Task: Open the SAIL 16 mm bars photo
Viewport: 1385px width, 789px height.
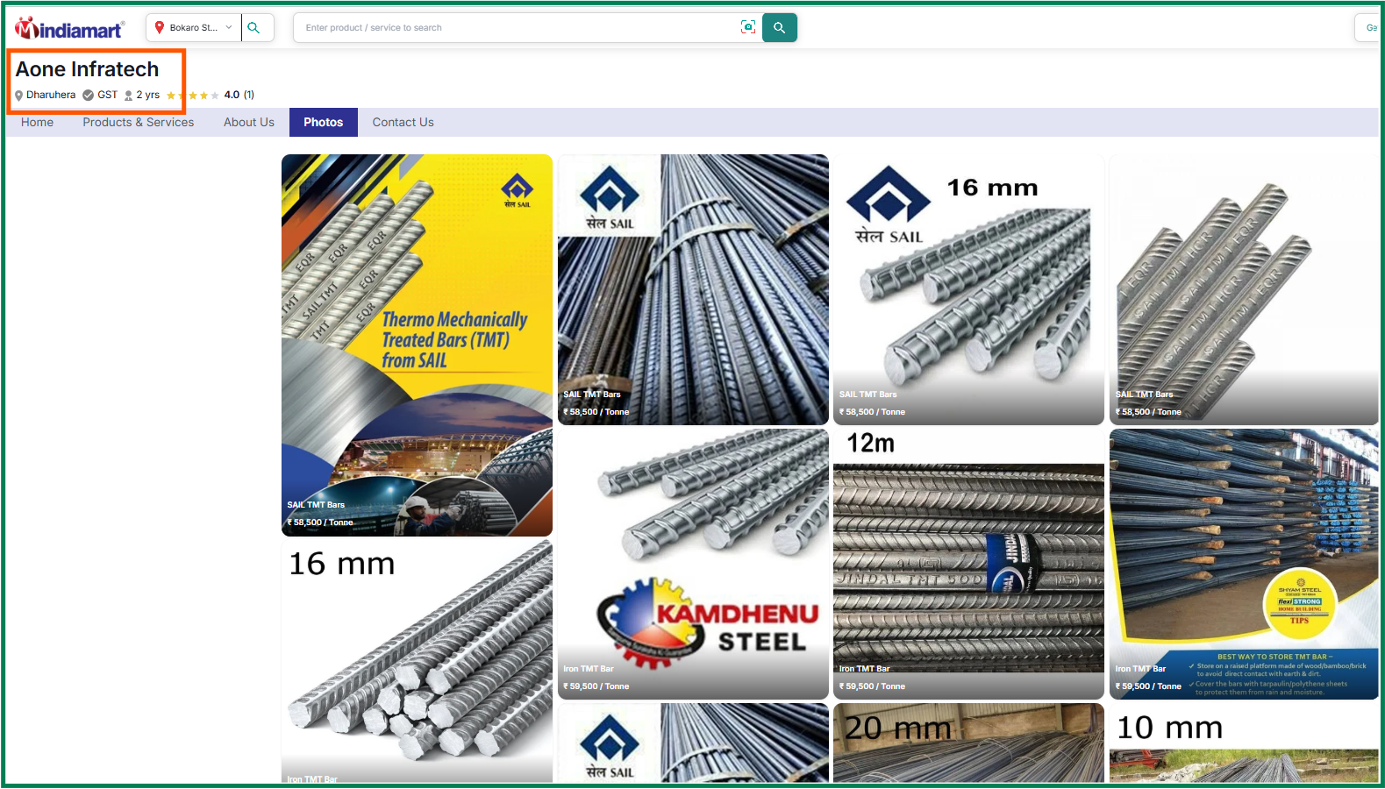Action: (x=968, y=290)
